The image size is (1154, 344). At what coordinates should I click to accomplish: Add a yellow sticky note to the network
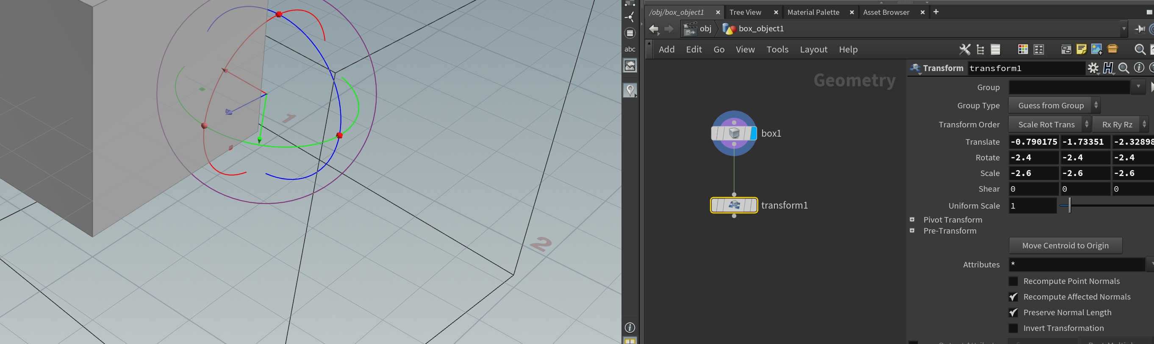click(1081, 49)
